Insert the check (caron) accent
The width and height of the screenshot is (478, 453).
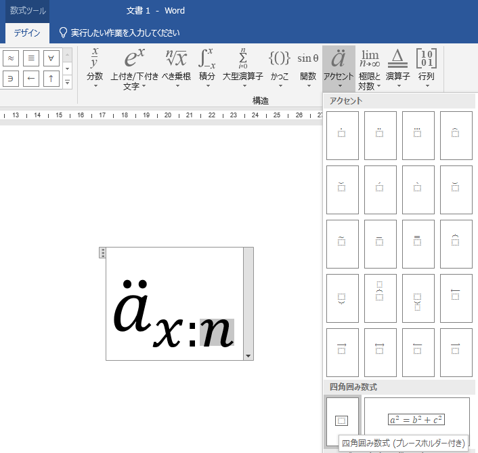(x=343, y=190)
